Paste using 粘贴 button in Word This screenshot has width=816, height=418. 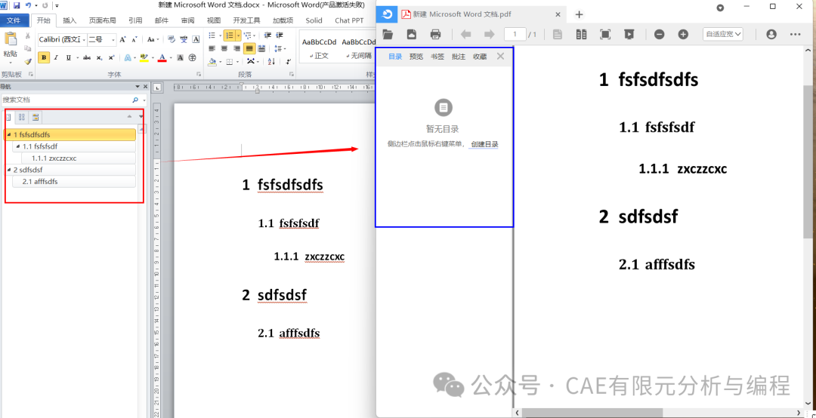tap(10, 45)
